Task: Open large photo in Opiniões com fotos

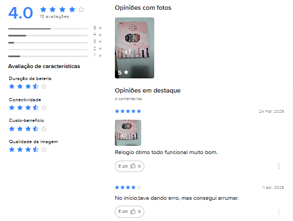Action: [135, 48]
